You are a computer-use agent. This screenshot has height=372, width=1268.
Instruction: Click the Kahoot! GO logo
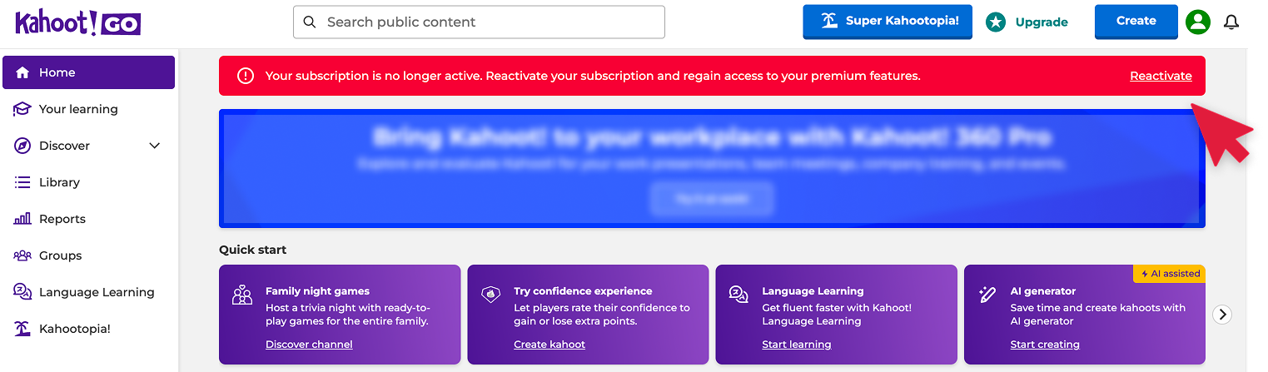click(77, 23)
